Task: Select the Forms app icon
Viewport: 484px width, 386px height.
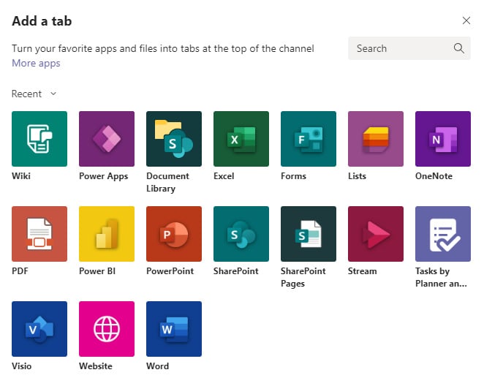Action: [x=309, y=139]
